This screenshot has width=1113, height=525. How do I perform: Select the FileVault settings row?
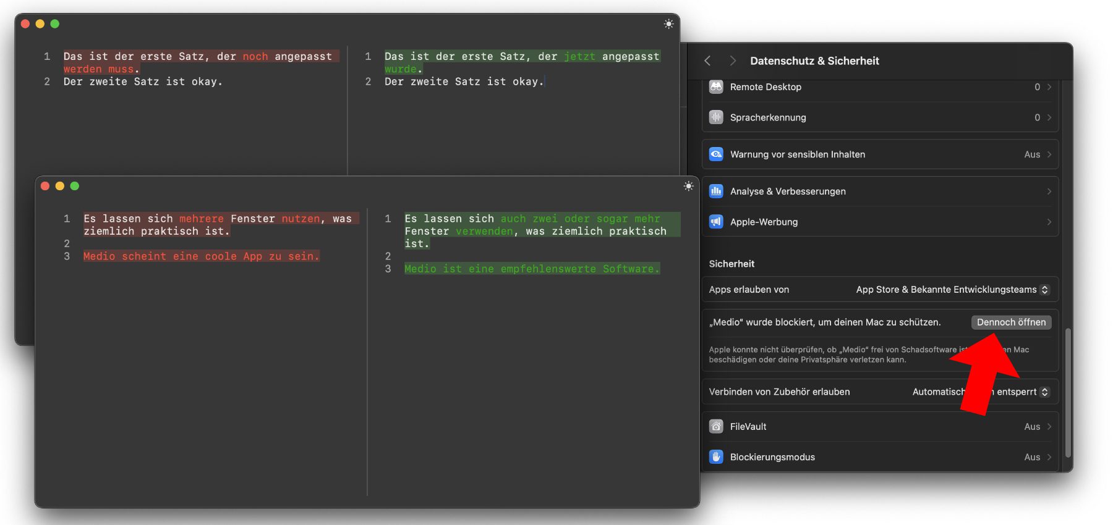coord(879,427)
